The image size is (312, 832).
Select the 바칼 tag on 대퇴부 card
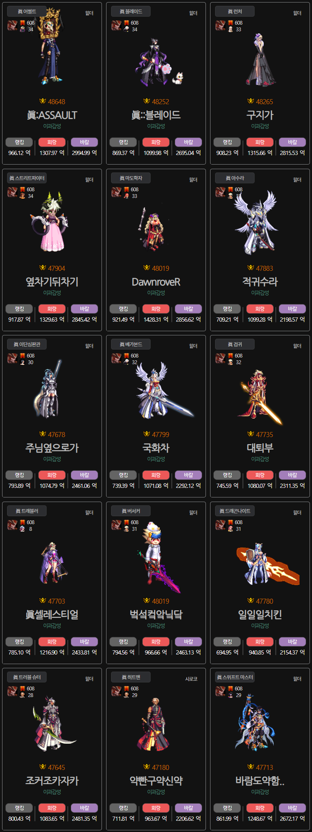[292, 475]
